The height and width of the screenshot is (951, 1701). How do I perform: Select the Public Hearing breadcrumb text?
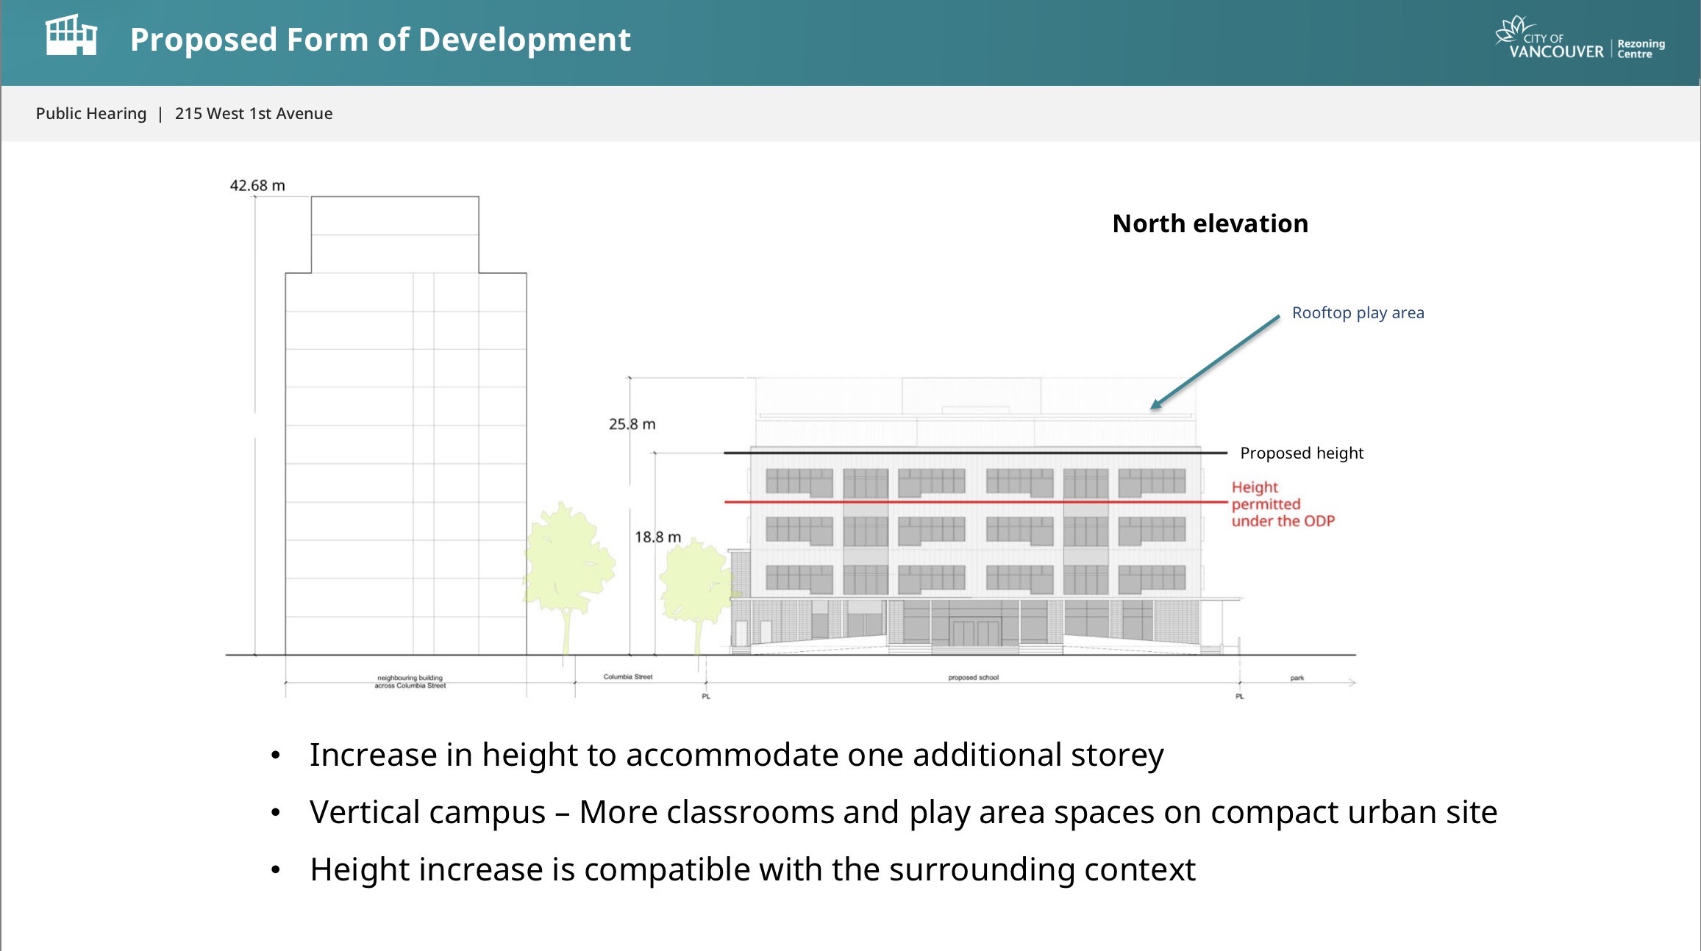(x=91, y=114)
